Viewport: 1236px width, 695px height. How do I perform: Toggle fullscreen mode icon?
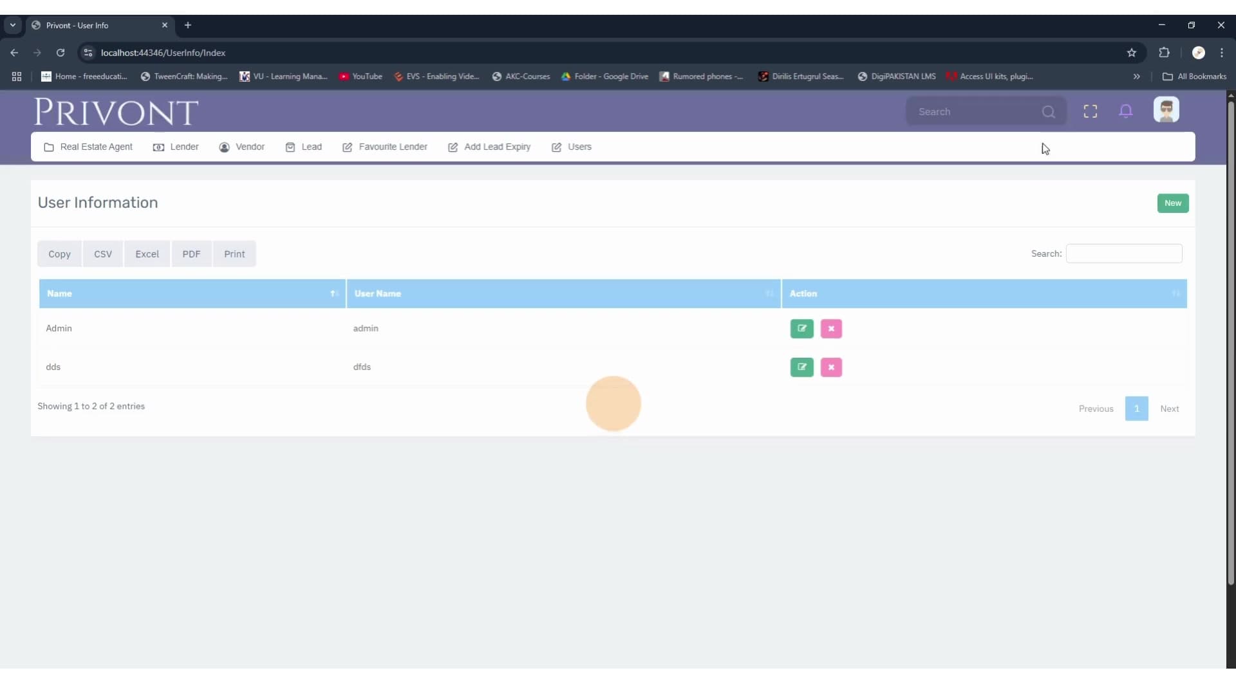1090,111
